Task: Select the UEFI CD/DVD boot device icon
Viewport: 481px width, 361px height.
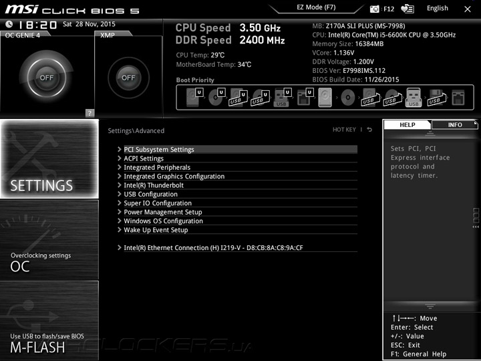Action: coord(217,98)
